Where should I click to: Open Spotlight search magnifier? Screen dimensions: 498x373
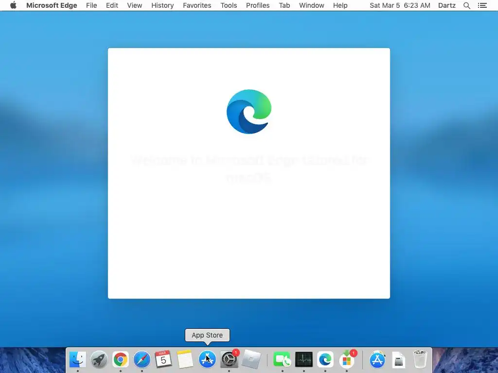click(466, 5)
